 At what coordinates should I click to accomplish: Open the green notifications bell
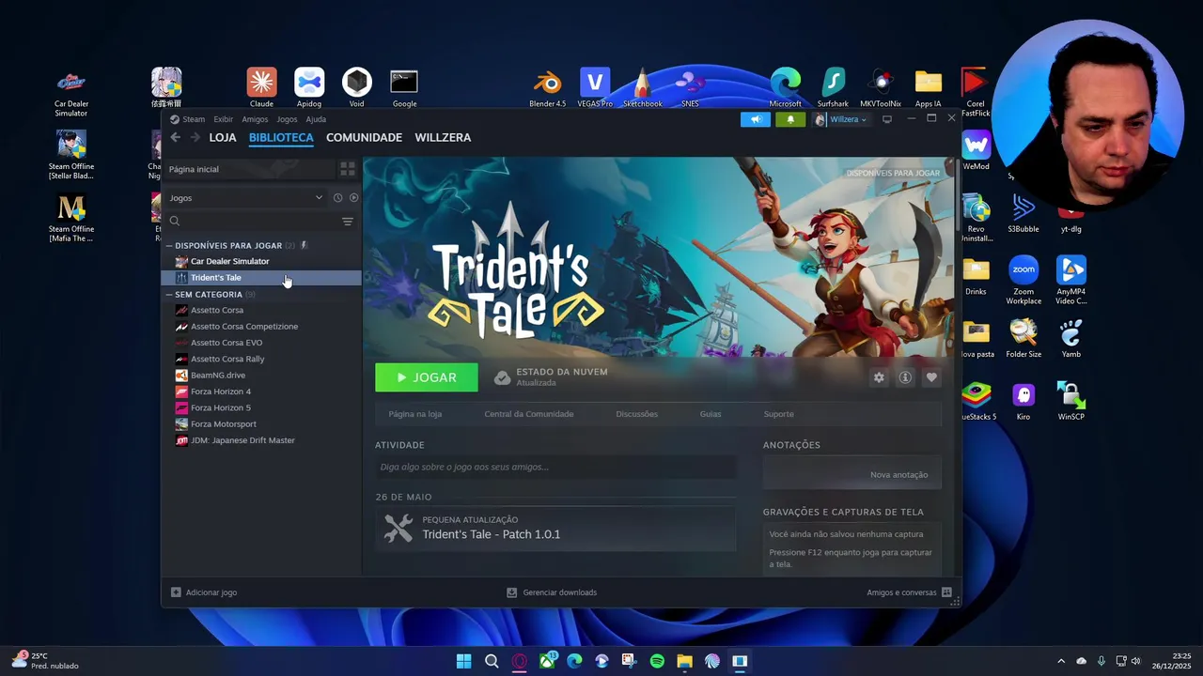tap(790, 119)
